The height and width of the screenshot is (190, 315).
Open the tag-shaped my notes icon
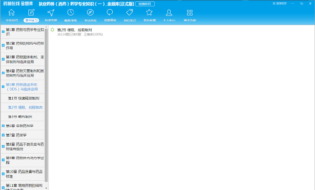[130, 13]
